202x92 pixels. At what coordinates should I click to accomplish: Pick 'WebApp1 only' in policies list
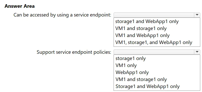point(132,72)
